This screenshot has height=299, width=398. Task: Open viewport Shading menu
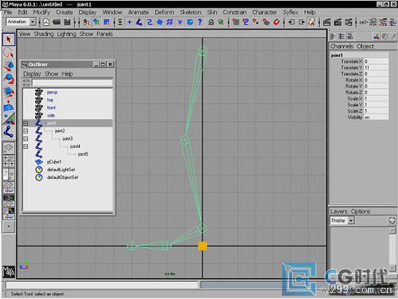pyautogui.click(x=44, y=34)
